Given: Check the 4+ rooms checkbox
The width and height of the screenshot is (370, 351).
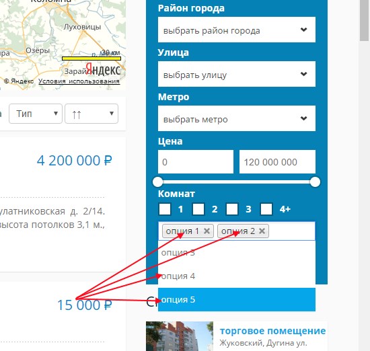Looking at the screenshot, I should tap(266, 209).
